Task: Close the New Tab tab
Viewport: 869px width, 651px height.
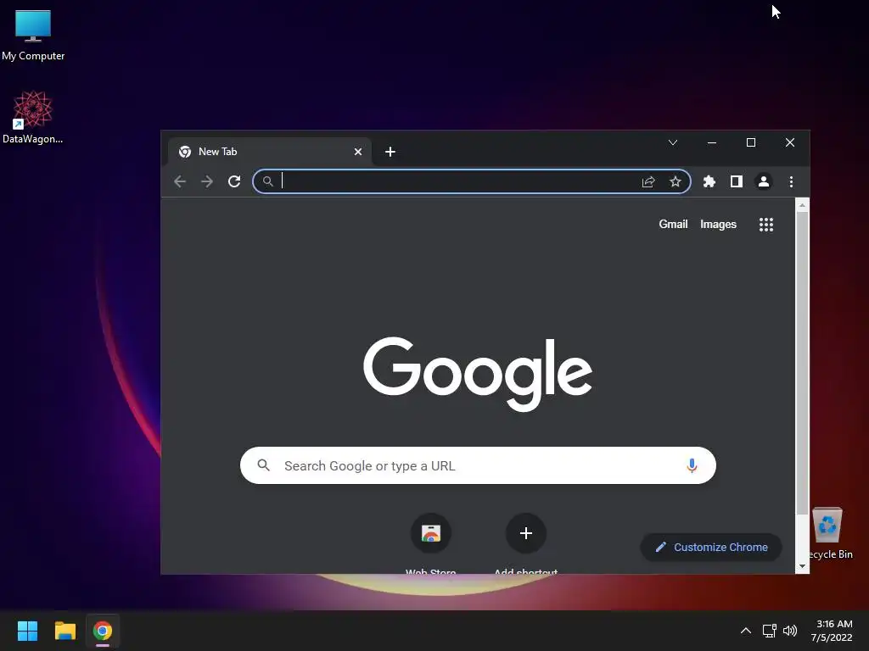Action: (358, 152)
